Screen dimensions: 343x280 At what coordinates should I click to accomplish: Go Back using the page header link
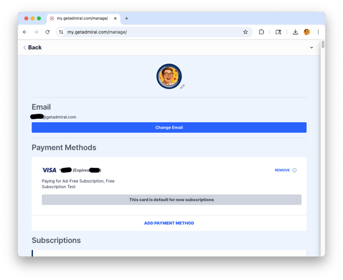click(32, 47)
